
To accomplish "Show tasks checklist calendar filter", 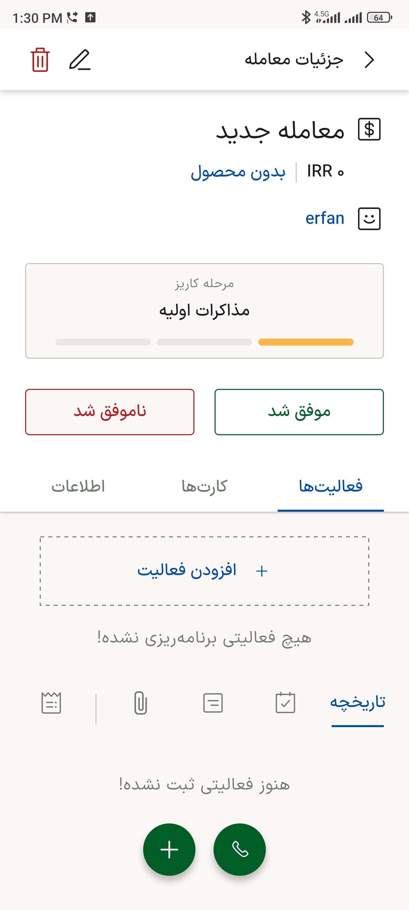I will tap(285, 703).
